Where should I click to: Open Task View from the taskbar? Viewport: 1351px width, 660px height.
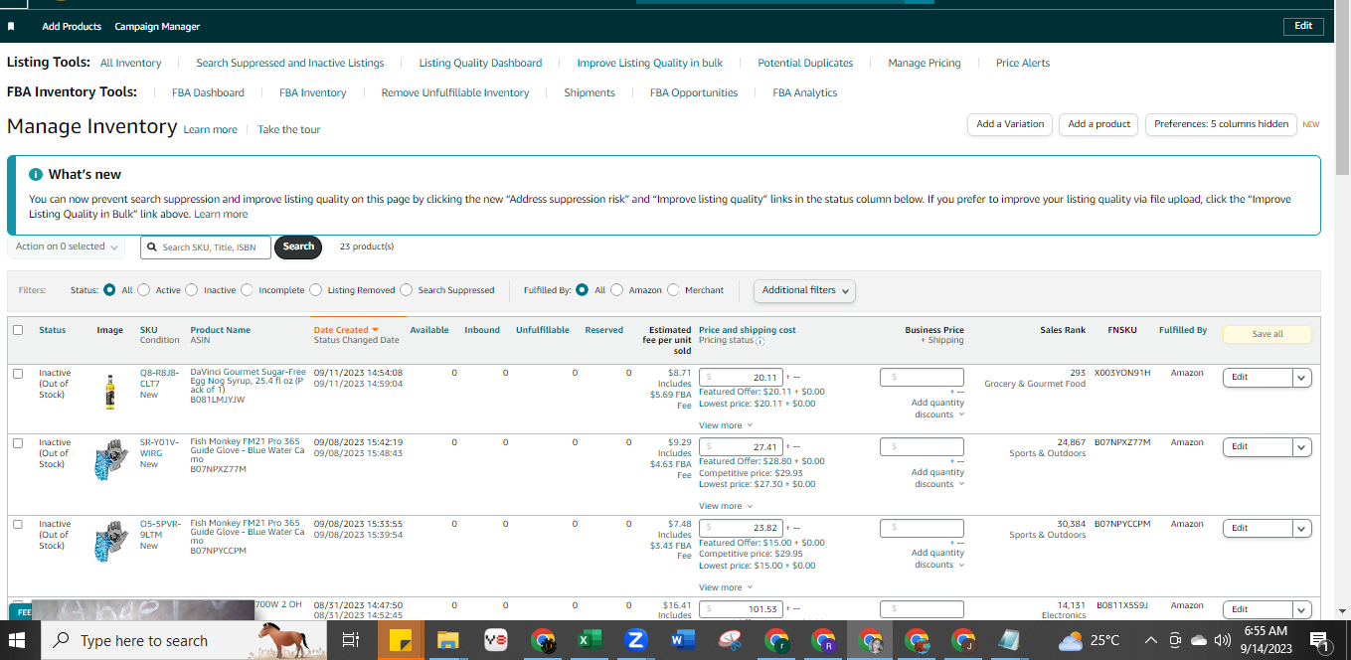coord(350,641)
